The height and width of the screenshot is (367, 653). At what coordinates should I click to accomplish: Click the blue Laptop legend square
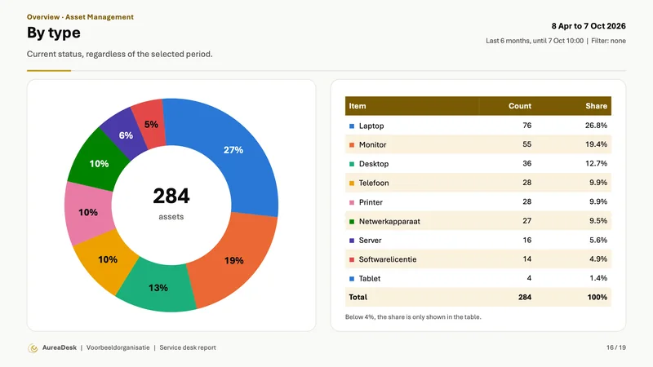pos(352,126)
